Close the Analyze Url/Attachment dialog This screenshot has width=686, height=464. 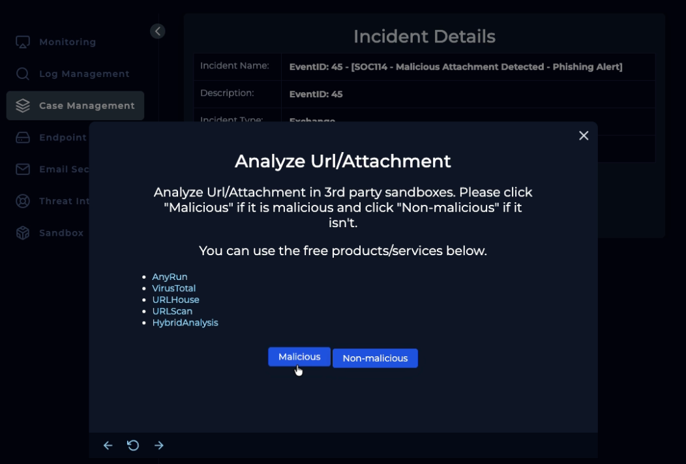click(584, 136)
